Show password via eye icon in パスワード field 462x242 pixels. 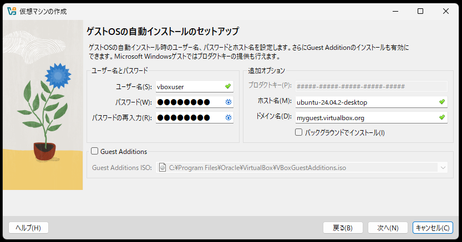pos(228,102)
